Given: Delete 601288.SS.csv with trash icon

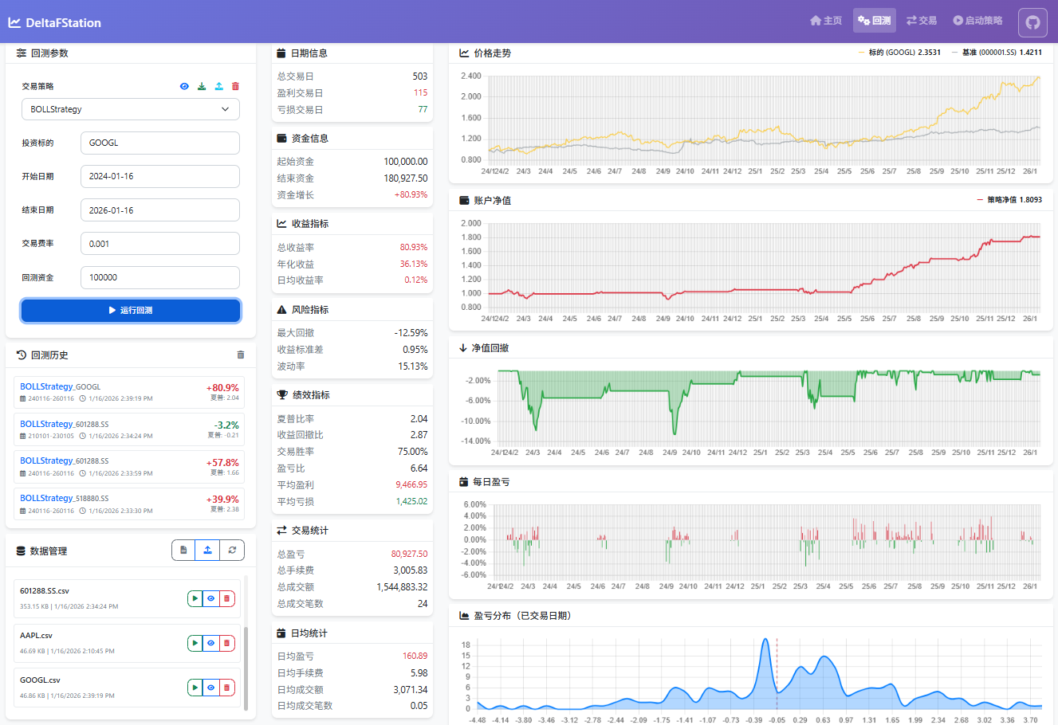Looking at the screenshot, I should tap(226, 598).
